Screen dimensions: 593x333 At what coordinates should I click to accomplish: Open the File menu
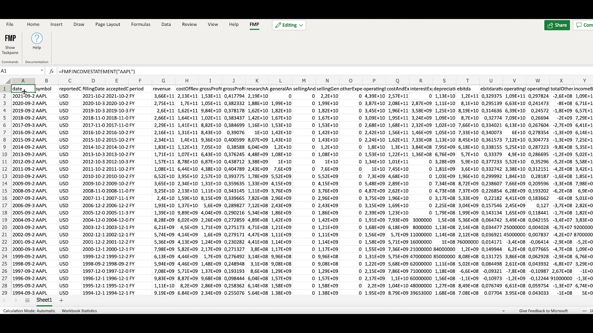[10, 25]
